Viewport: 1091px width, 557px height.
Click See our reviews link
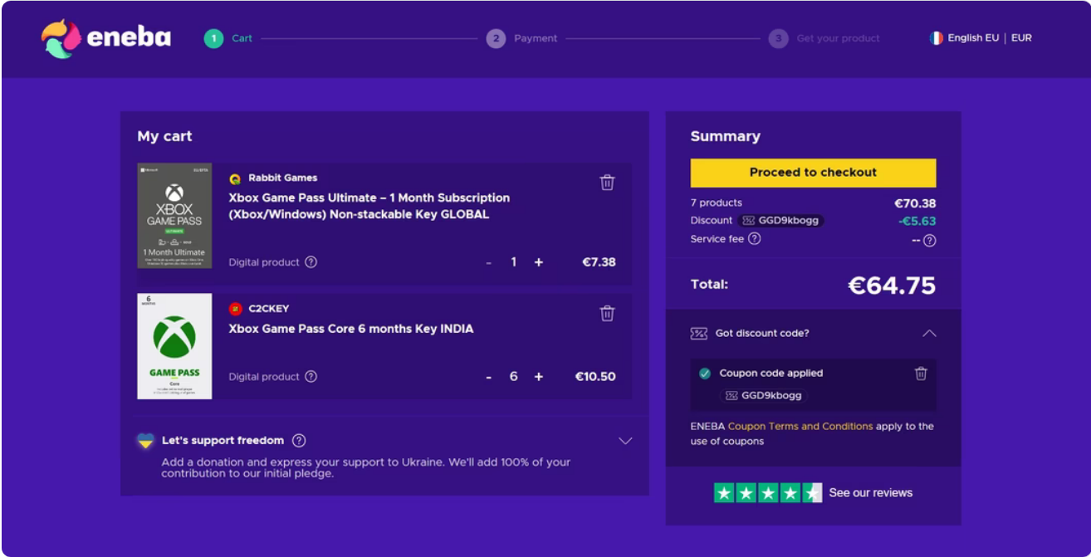click(870, 493)
